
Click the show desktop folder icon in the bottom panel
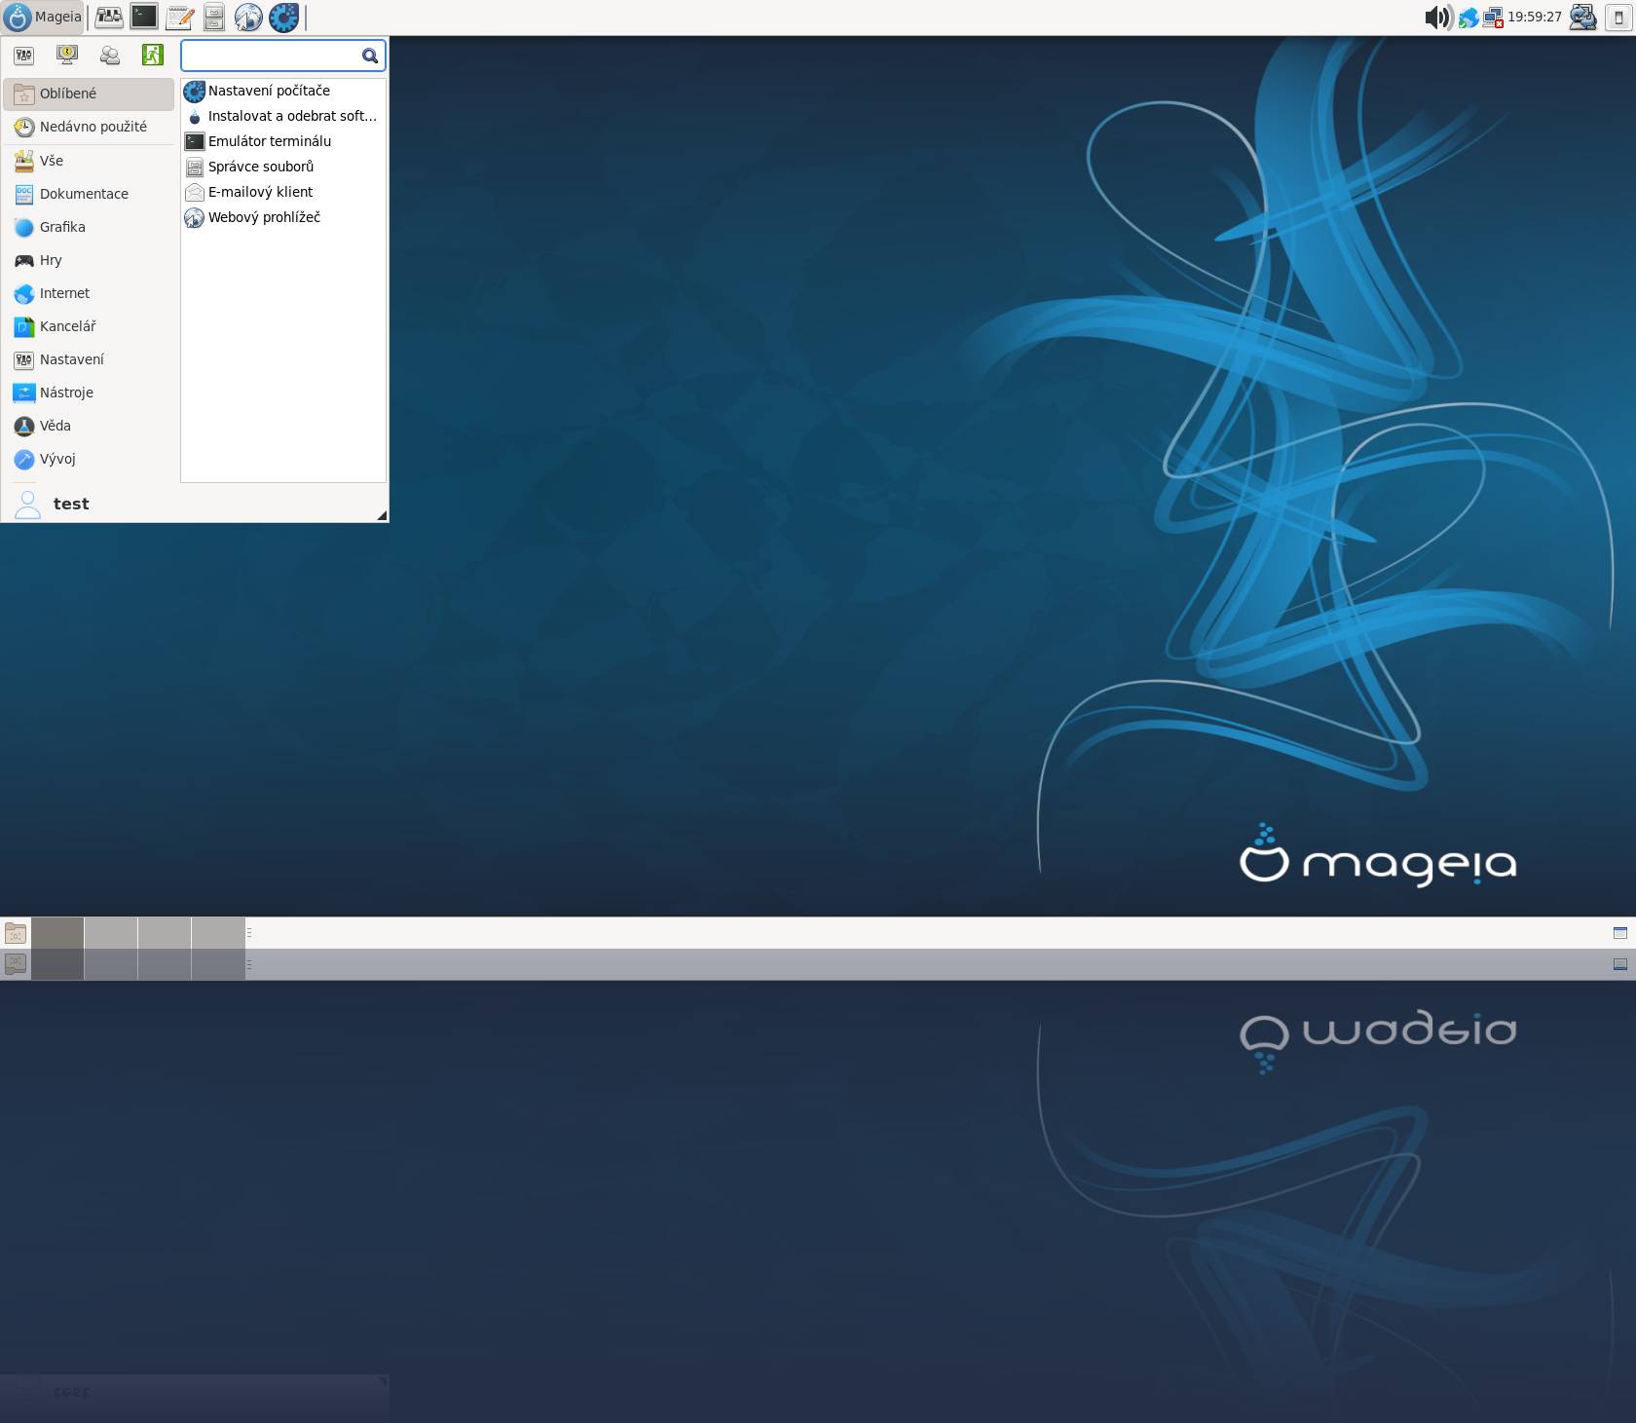click(16, 933)
